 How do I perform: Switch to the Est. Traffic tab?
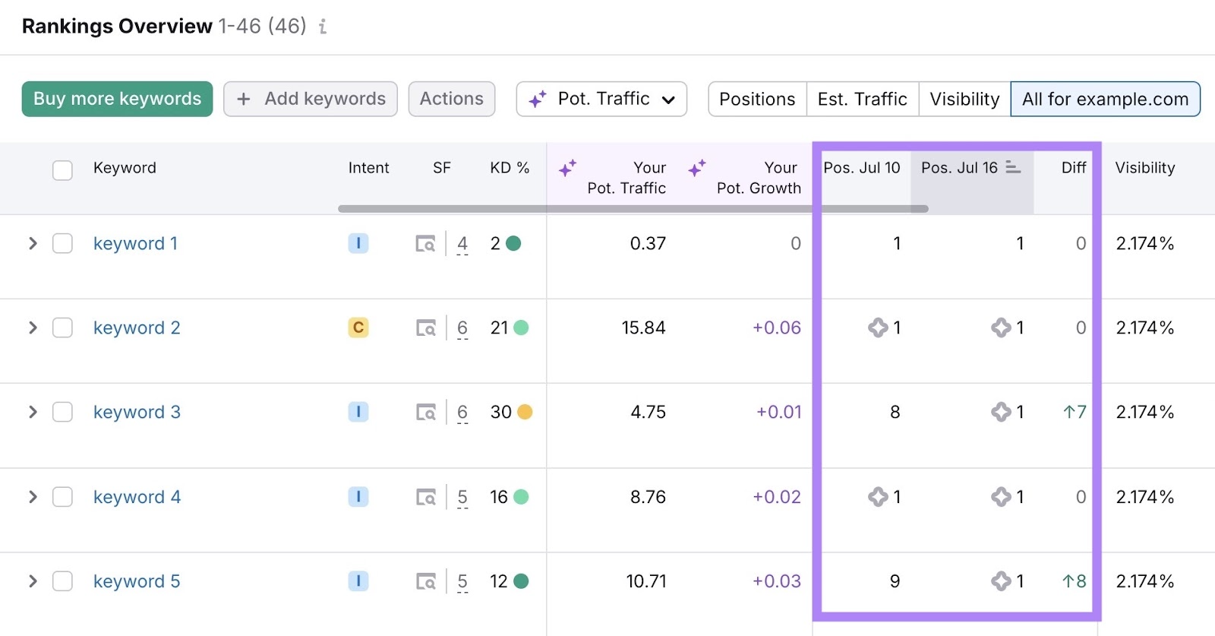(862, 99)
